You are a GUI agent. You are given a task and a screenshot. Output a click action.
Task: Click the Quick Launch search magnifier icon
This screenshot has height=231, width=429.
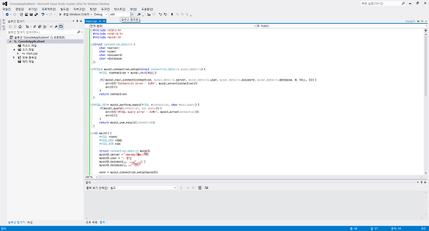[x=403, y=4]
